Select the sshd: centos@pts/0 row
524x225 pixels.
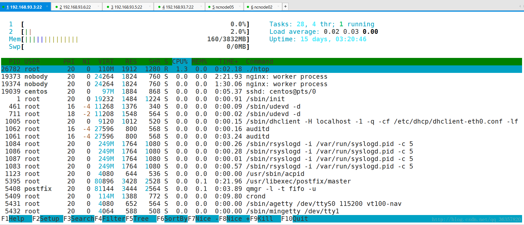262,91
